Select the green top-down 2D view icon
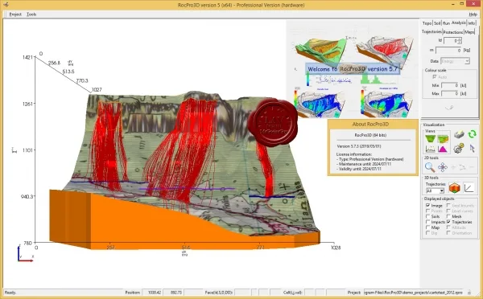The width and height of the screenshot is (483, 299). [431, 139]
